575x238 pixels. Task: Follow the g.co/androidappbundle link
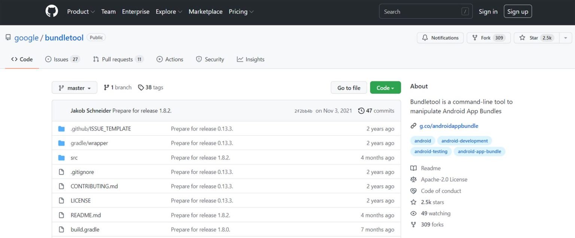448,126
